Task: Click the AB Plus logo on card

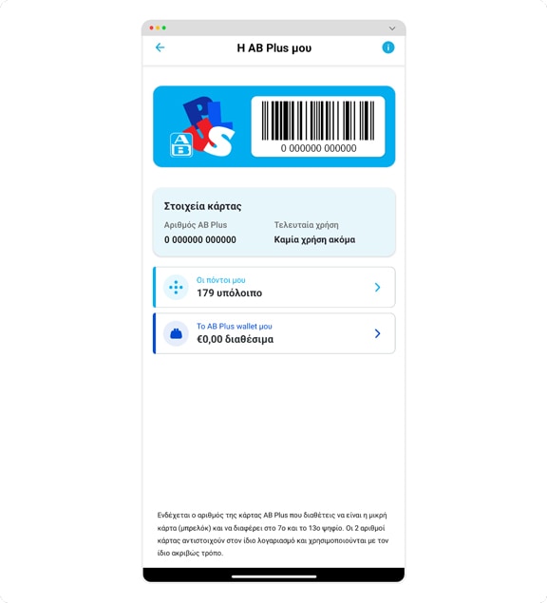Action: click(x=202, y=127)
